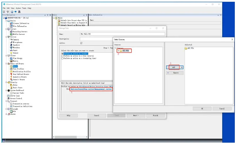Open Server Logs in navigation tree
This screenshot has height=145, width=236.
click(x=15, y=96)
